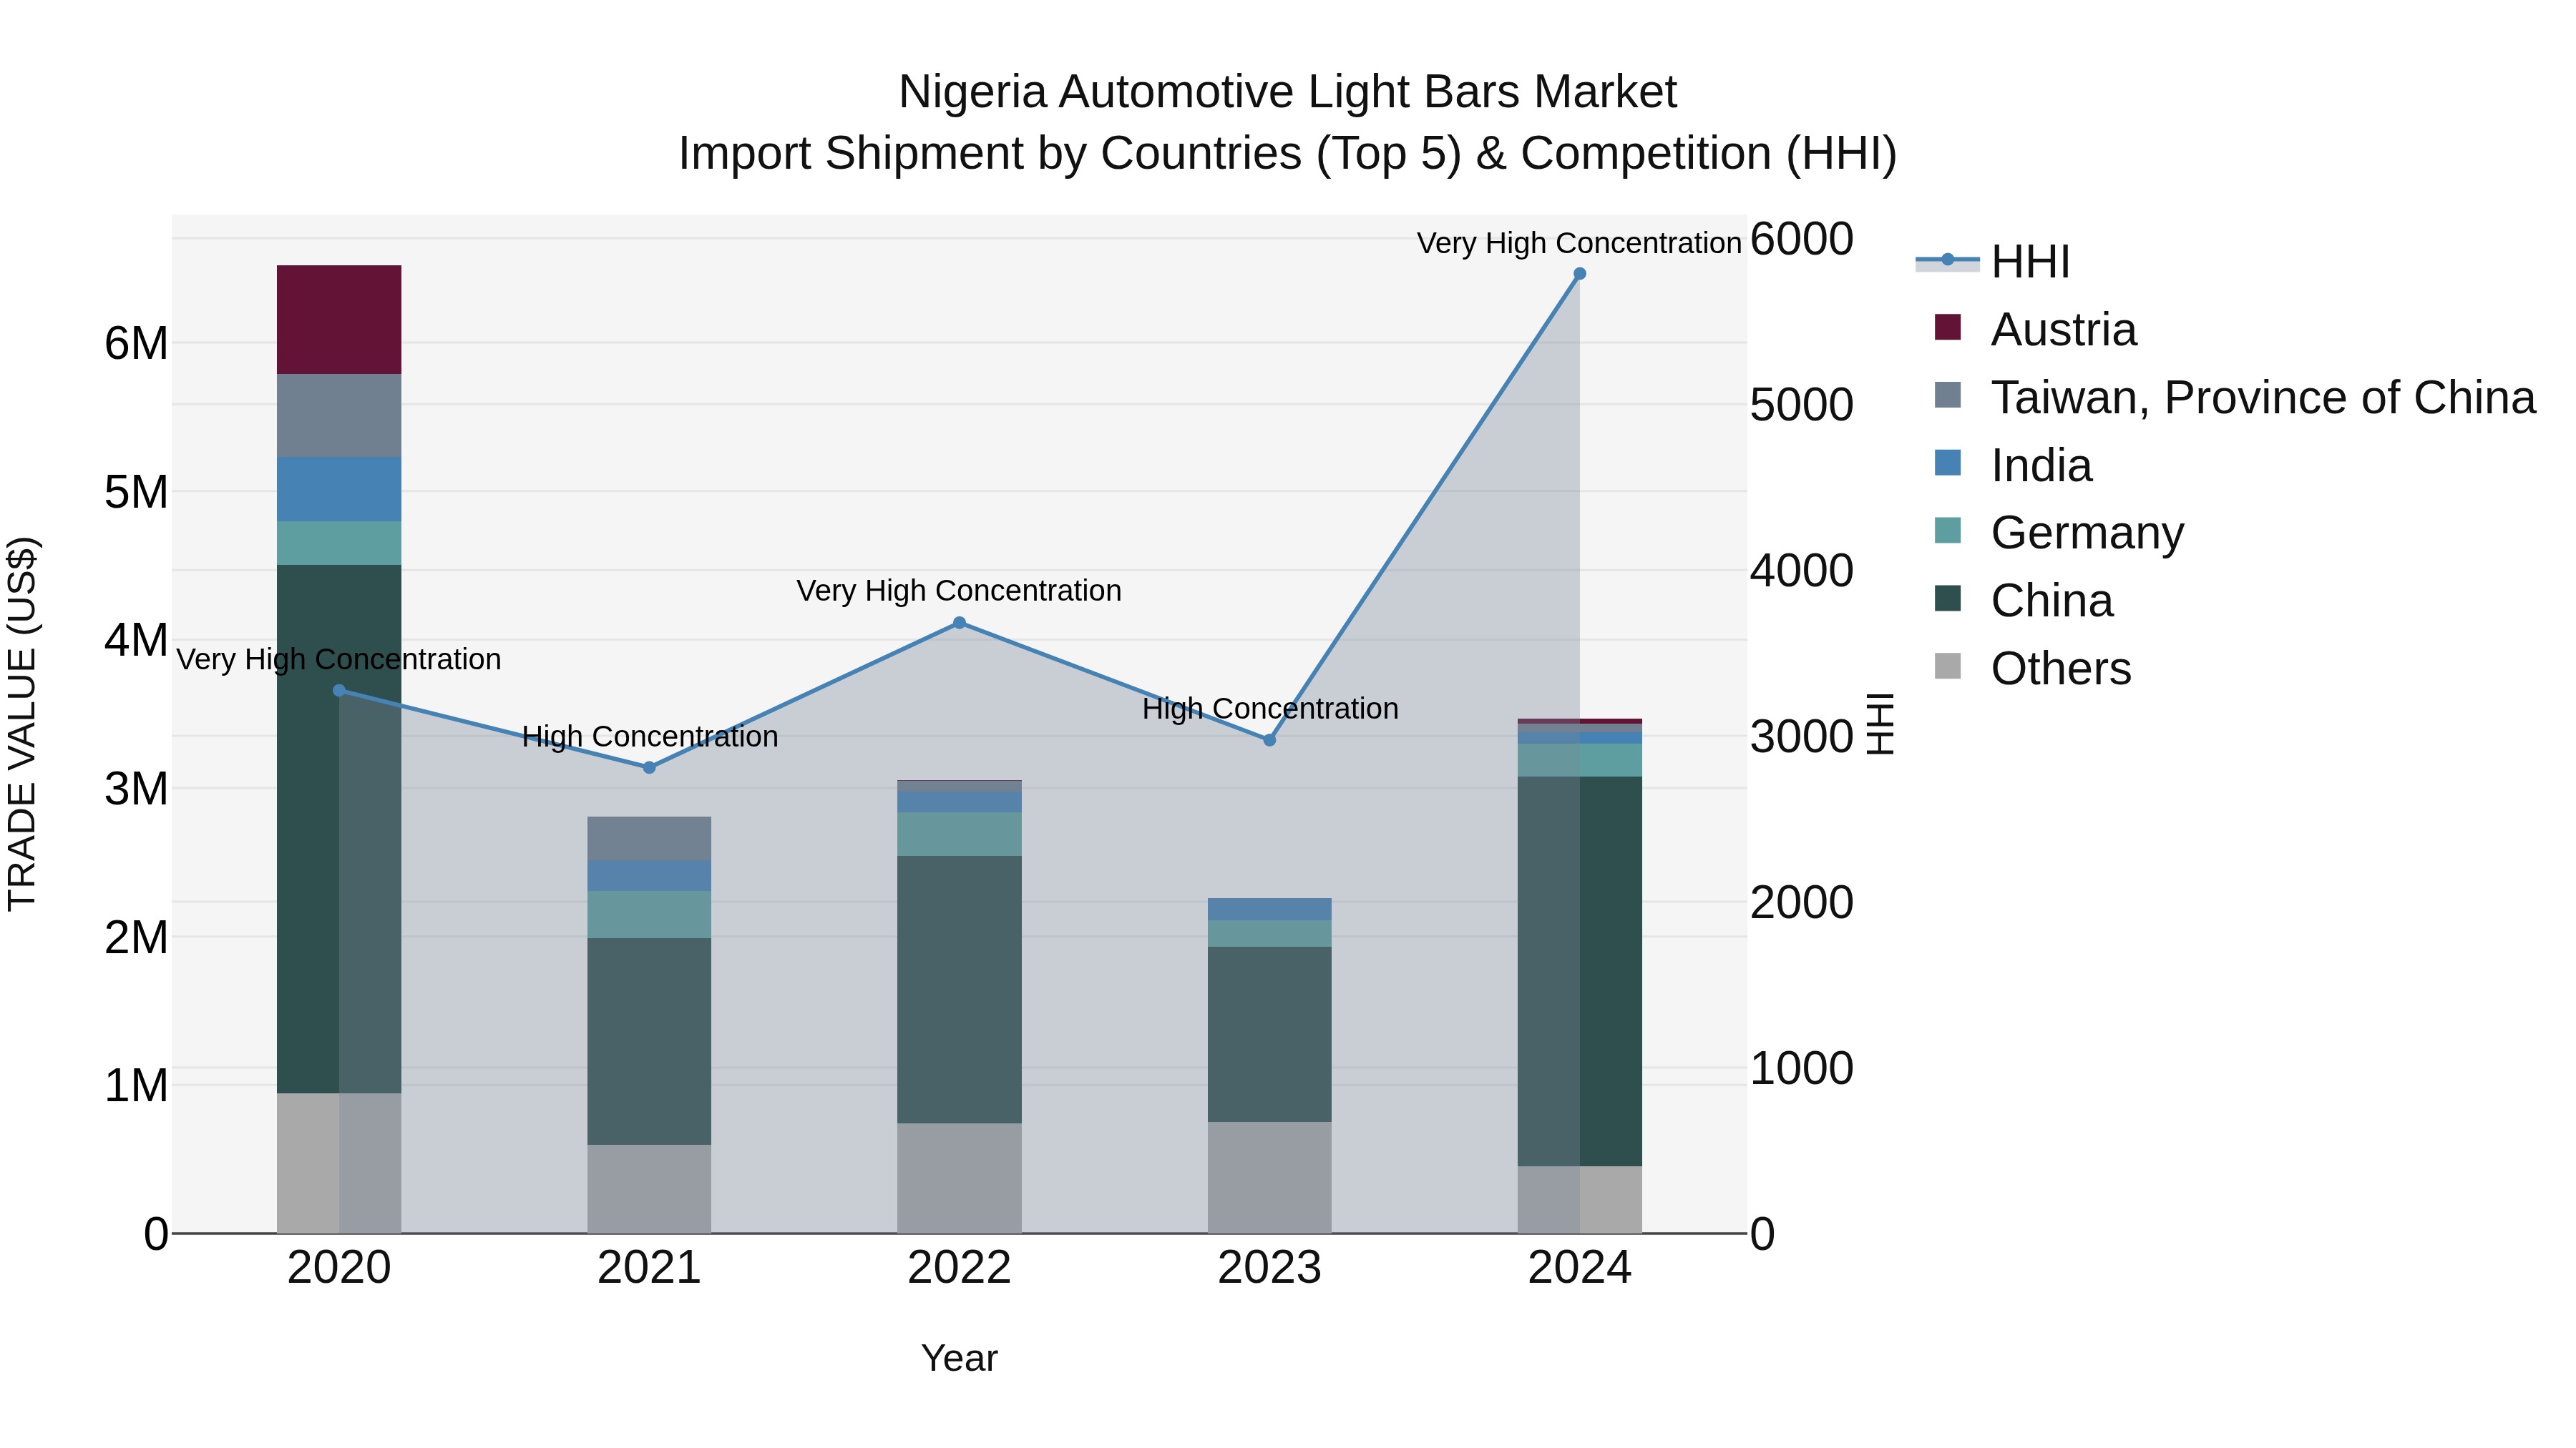Toggle Taiwan, Province of China legend entry
Screen dimensions: 2576x1448
2235,398
